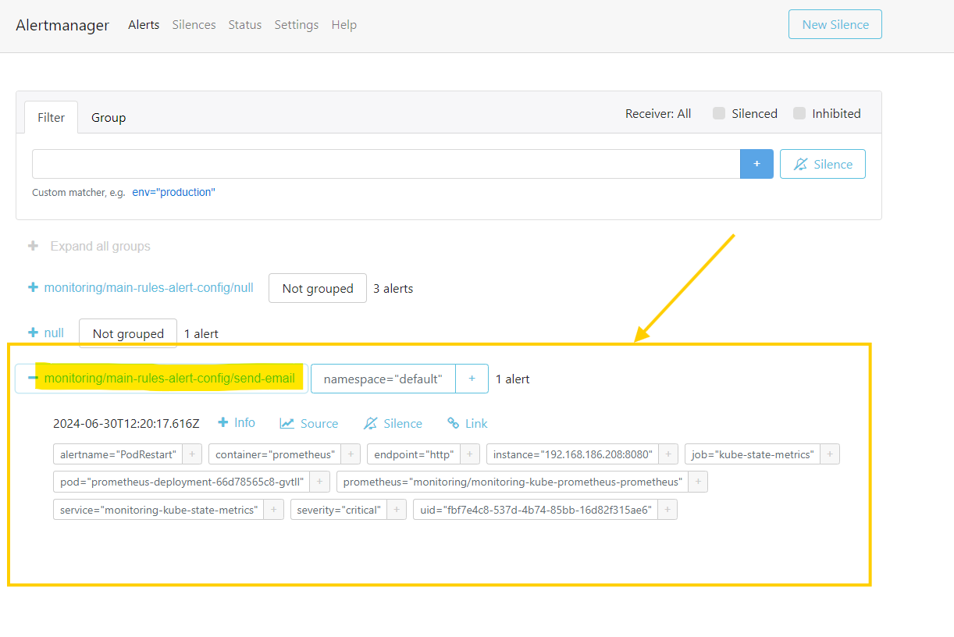Click the pod="prometheus-deployment-66d78565c8-gvtll" label

click(182, 482)
